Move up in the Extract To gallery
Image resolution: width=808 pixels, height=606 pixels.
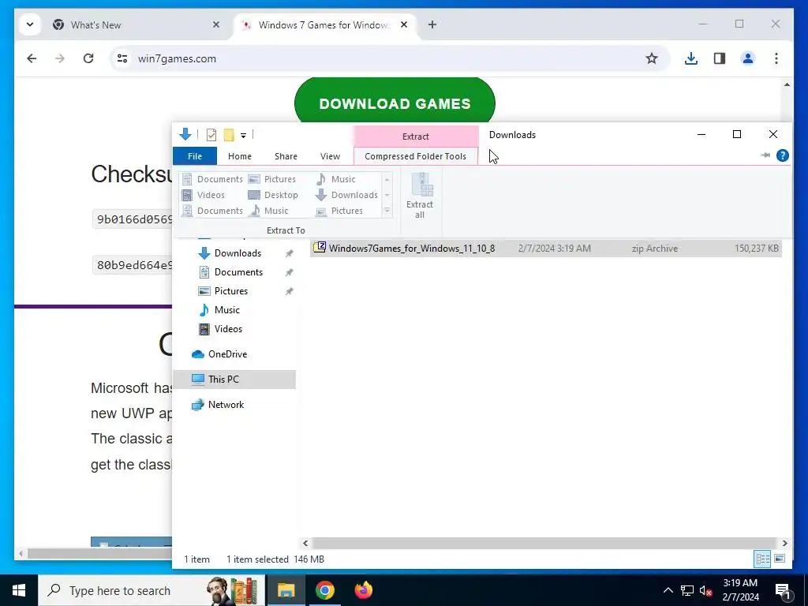point(387,179)
